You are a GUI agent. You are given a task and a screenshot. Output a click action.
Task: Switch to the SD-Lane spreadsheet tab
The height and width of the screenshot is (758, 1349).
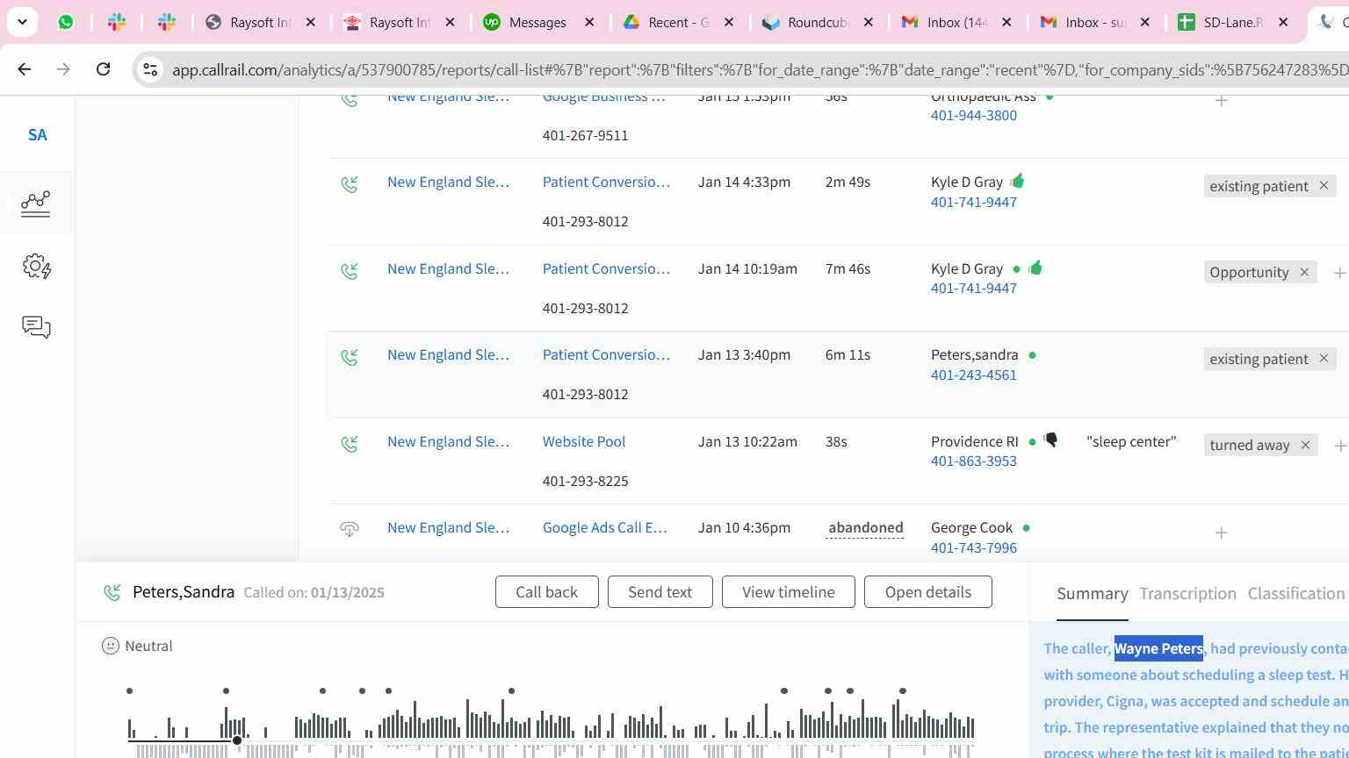point(1233,22)
